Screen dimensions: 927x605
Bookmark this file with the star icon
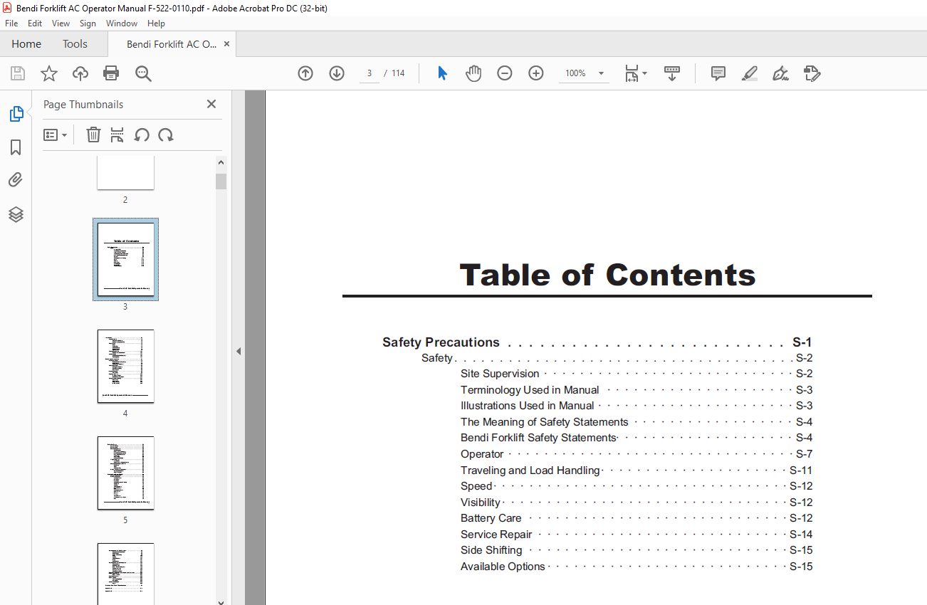[x=49, y=73]
